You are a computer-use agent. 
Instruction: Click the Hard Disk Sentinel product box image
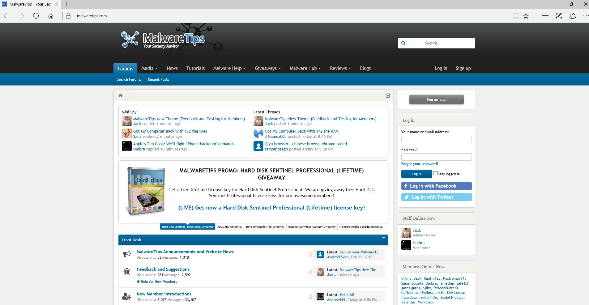[x=145, y=191]
